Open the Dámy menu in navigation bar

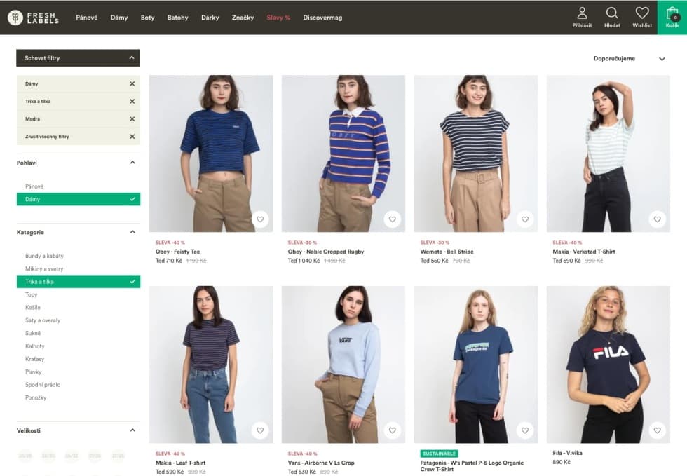[x=118, y=18]
